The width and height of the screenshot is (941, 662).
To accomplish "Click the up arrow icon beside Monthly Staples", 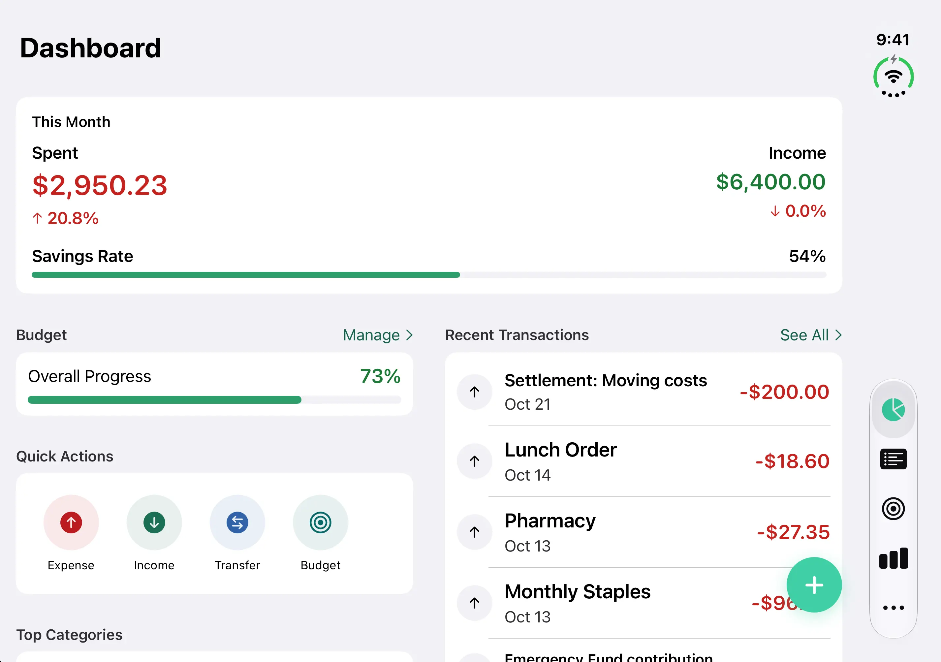I will pos(475,603).
